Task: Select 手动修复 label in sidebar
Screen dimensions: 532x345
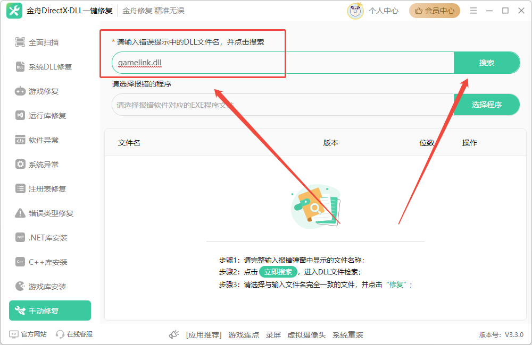Action: (44, 311)
